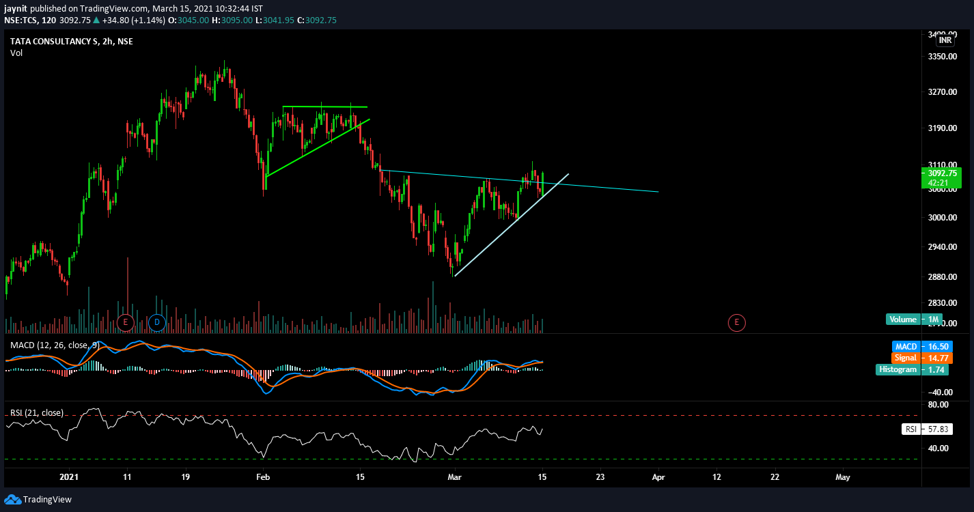Click the 3190.00 price axis label
The height and width of the screenshot is (512, 974).
pyautogui.click(x=941, y=128)
